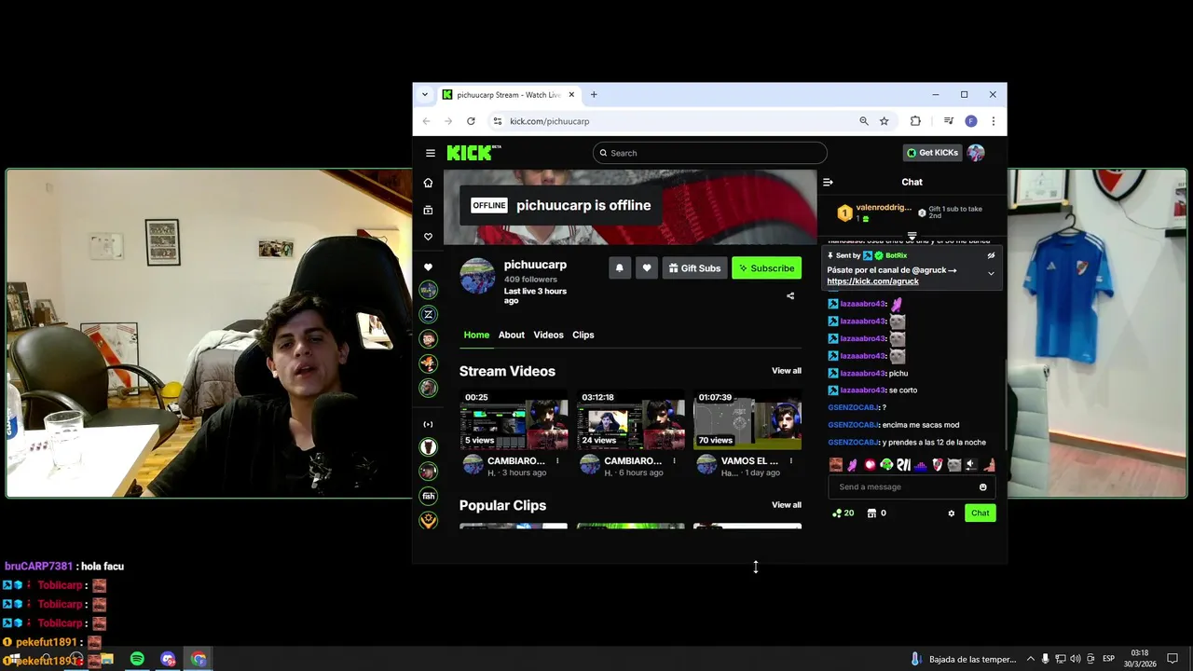Open Following heart outline in sidebar
This screenshot has height=671, width=1193.
(x=429, y=237)
